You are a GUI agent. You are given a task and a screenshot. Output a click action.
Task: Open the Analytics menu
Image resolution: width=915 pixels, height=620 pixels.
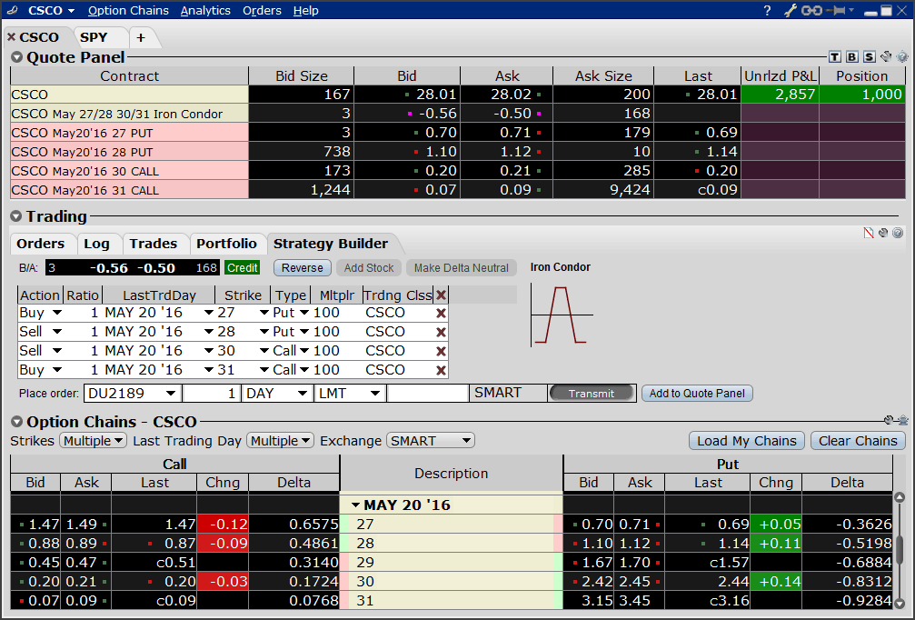point(205,11)
